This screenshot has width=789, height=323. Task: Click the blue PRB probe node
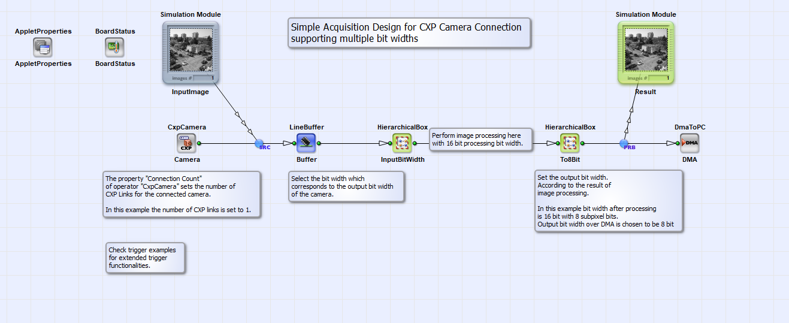click(624, 144)
